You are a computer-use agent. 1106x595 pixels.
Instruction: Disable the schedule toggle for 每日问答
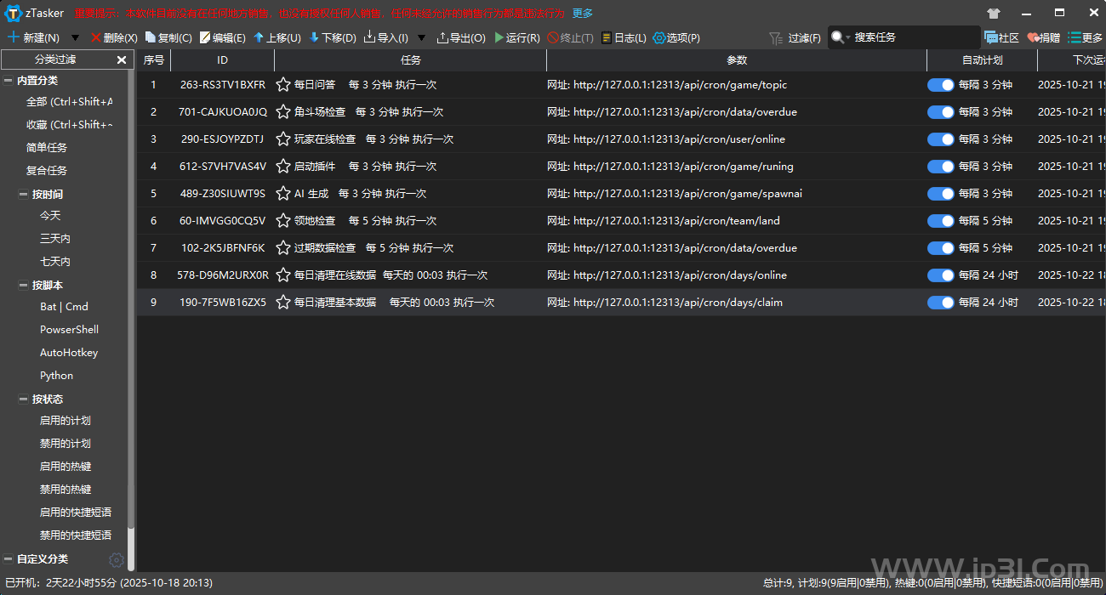click(x=940, y=85)
